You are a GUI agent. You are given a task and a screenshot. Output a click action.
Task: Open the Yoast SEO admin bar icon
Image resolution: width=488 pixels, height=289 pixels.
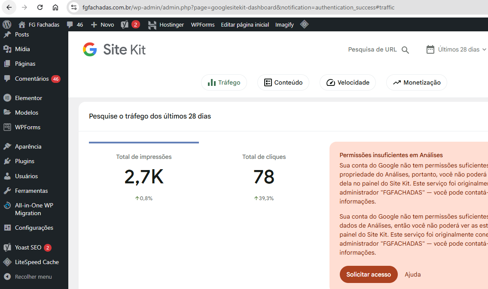point(125,24)
